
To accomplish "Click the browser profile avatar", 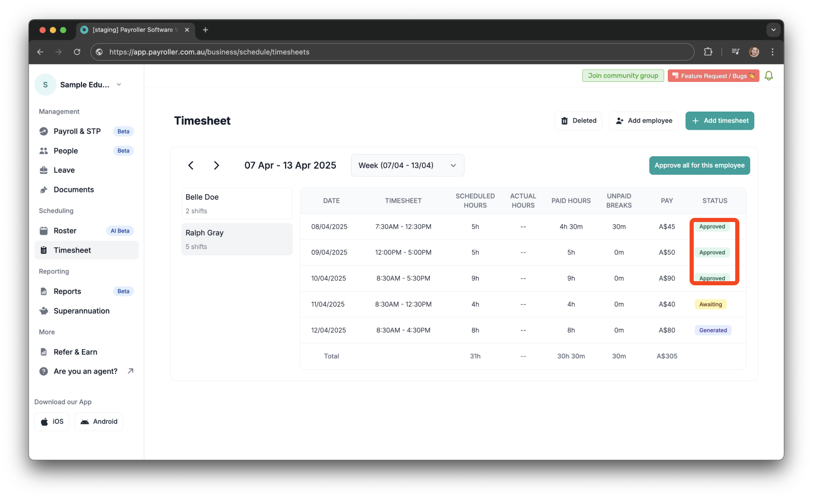I will click(x=754, y=52).
